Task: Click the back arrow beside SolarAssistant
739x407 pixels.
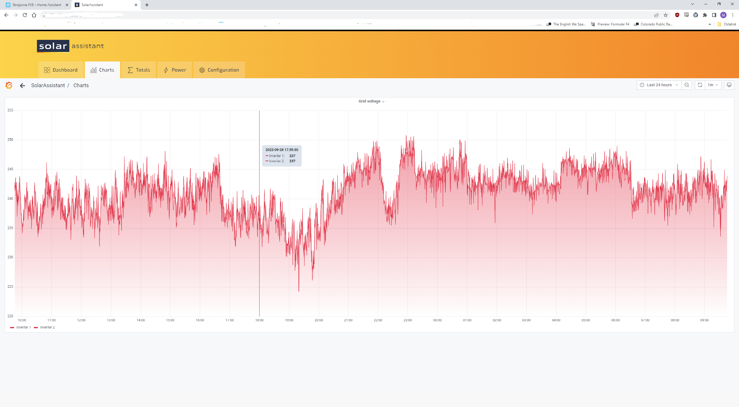Action: (23, 85)
